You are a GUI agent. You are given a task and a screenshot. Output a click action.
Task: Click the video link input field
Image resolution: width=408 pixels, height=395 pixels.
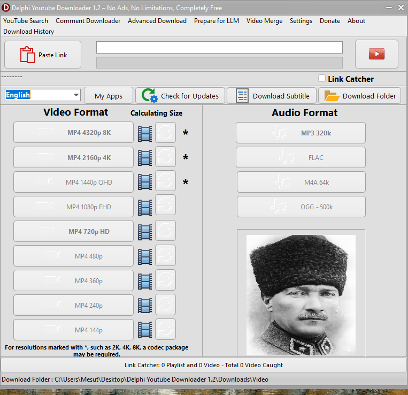[219, 48]
